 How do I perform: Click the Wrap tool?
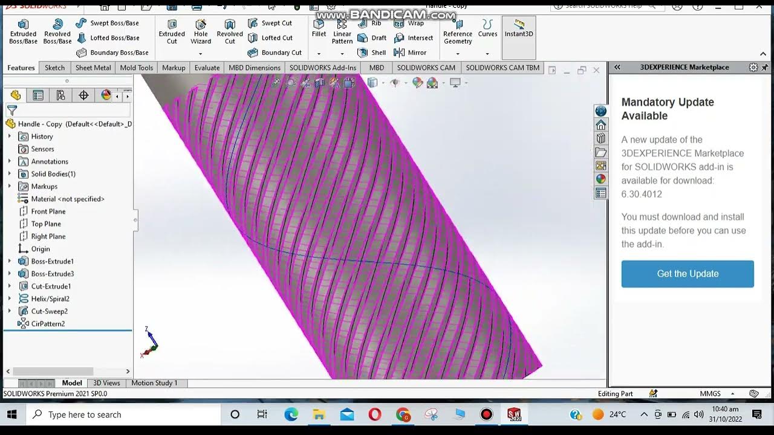[409, 23]
